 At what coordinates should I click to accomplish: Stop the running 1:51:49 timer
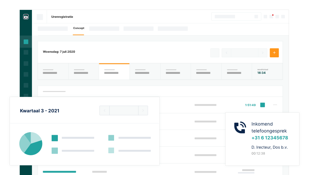(262, 105)
